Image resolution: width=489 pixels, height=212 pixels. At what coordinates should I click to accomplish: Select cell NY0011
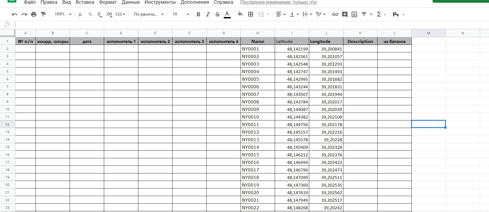[258, 124]
